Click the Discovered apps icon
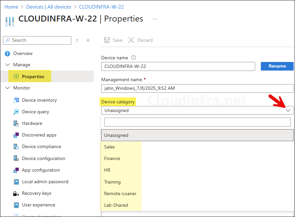The width and height of the screenshot is (295, 217). click(16, 135)
